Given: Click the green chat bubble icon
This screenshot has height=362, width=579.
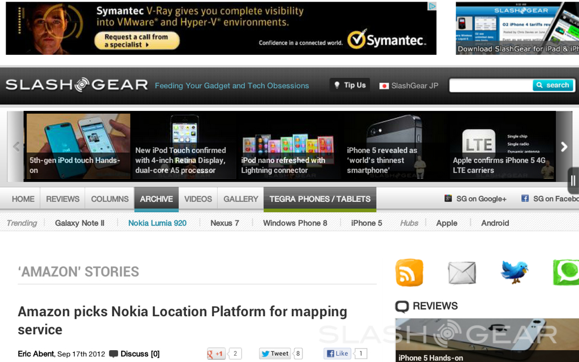Looking at the screenshot, I should [x=565, y=273].
